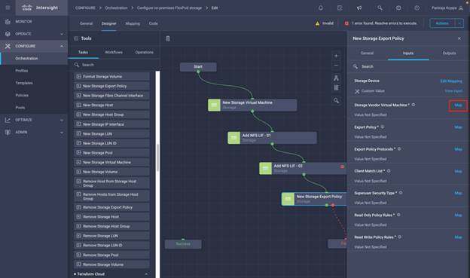Open the help question mark icon

point(417,8)
